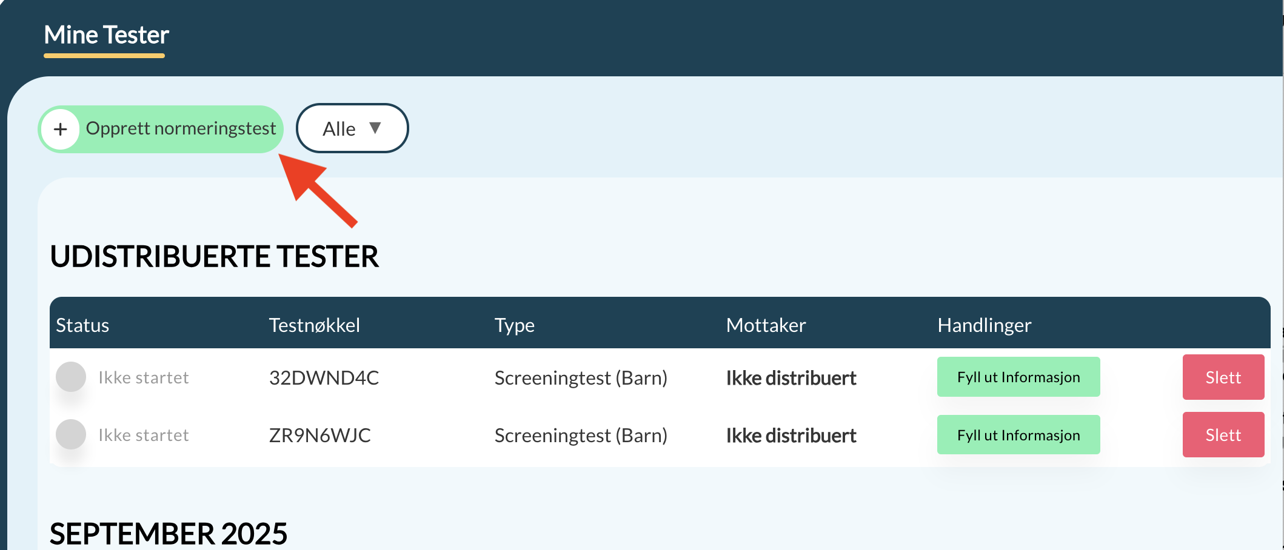Click the plus icon on Opprett normeringstest
This screenshot has width=1284, height=550.
point(61,128)
